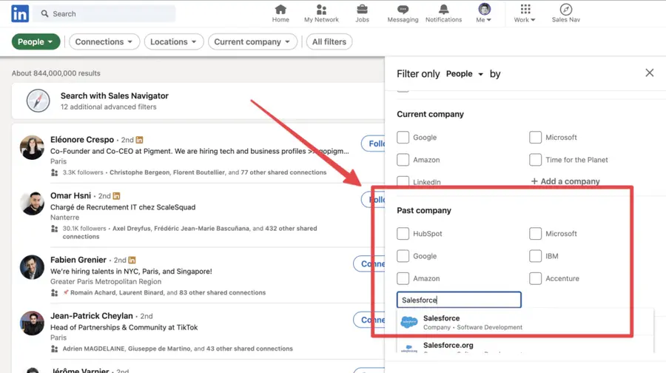Check Amazon under Past company
The height and width of the screenshot is (373, 666).
click(x=403, y=279)
